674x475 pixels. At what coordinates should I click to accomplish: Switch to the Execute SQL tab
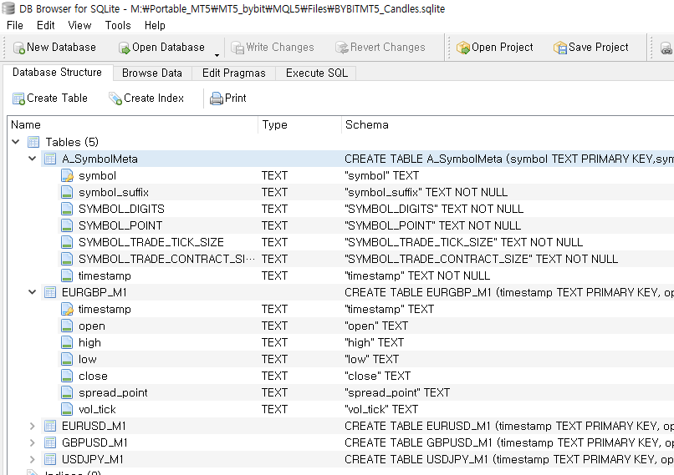316,73
